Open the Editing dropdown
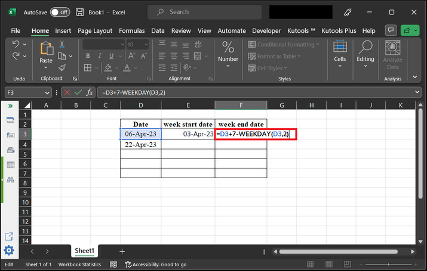This screenshot has width=427, height=271. point(365,54)
